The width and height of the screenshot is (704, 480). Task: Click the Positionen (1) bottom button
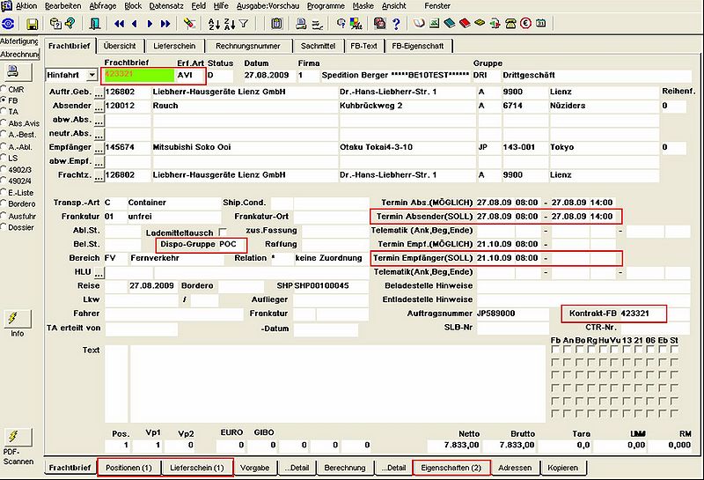pyautogui.click(x=128, y=468)
